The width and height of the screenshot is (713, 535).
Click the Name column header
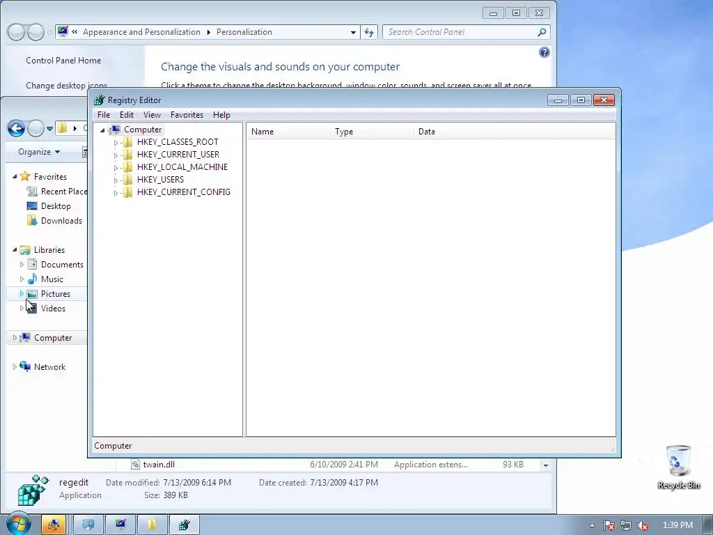[x=288, y=132]
